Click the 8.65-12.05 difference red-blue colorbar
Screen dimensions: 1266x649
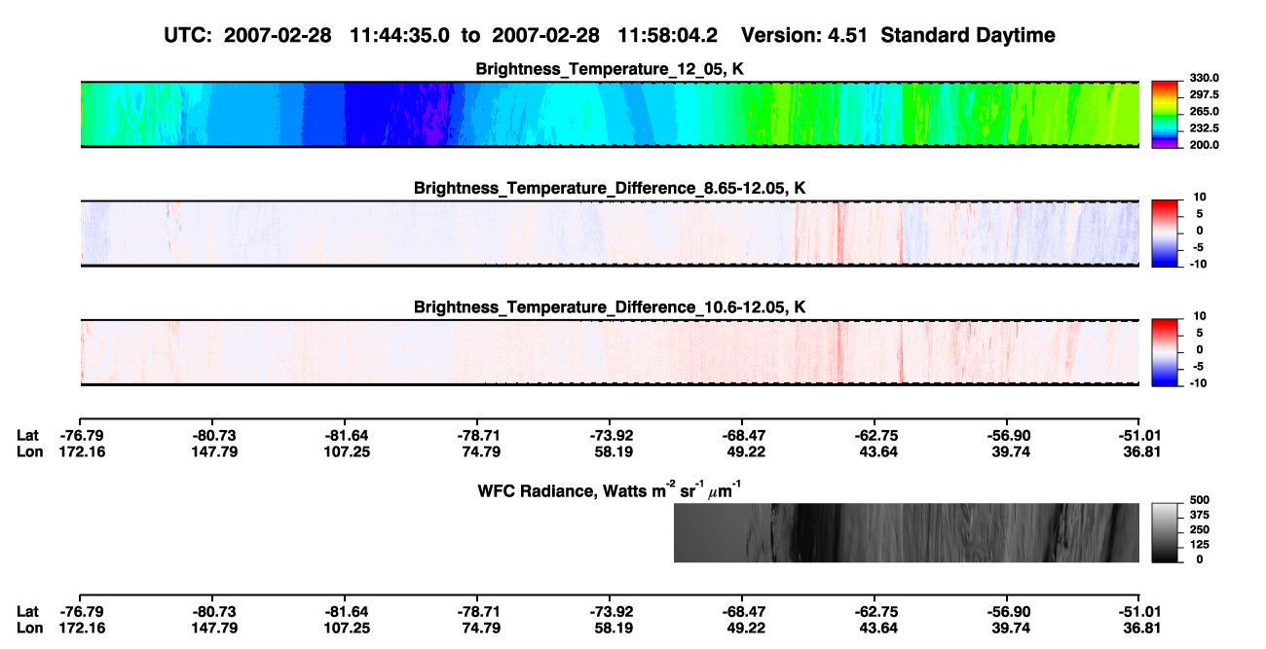(x=1164, y=233)
